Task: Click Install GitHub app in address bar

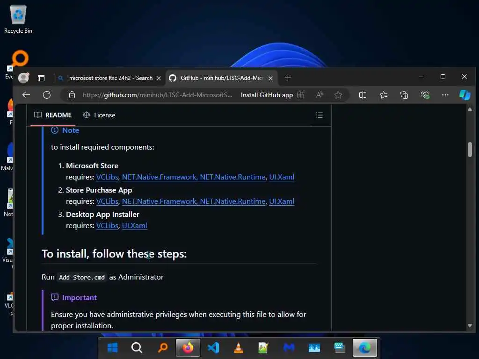Action: point(267,95)
